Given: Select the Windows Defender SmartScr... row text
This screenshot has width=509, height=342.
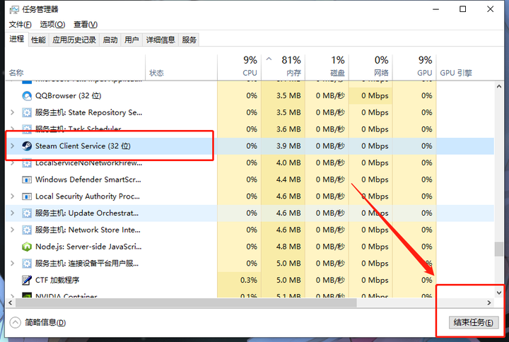Looking at the screenshot, I should tap(88, 179).
